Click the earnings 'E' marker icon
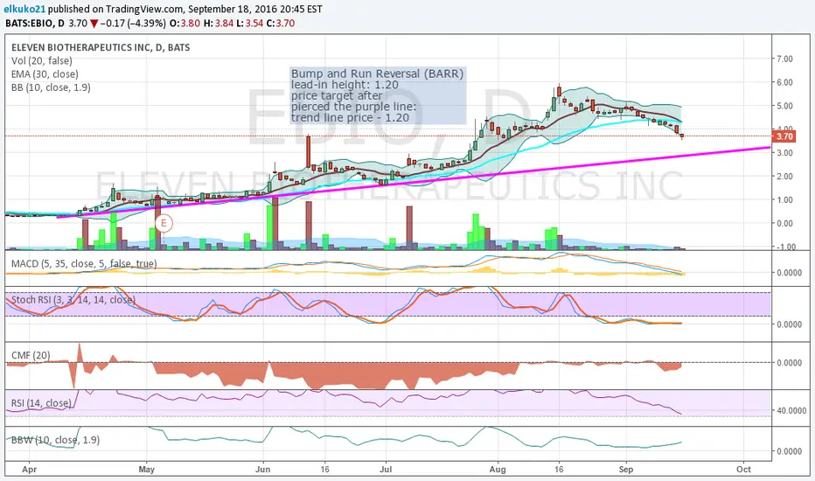This screenshot has width=815, height=481. (x=164, y=224)
